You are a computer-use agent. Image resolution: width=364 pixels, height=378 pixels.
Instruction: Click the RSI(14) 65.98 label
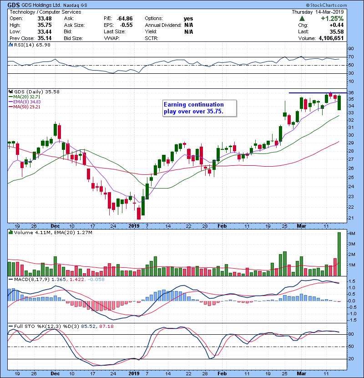32,45
